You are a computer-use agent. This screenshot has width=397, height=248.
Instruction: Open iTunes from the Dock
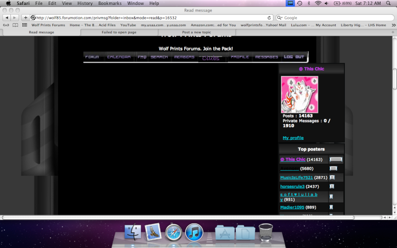click(194, 232)
